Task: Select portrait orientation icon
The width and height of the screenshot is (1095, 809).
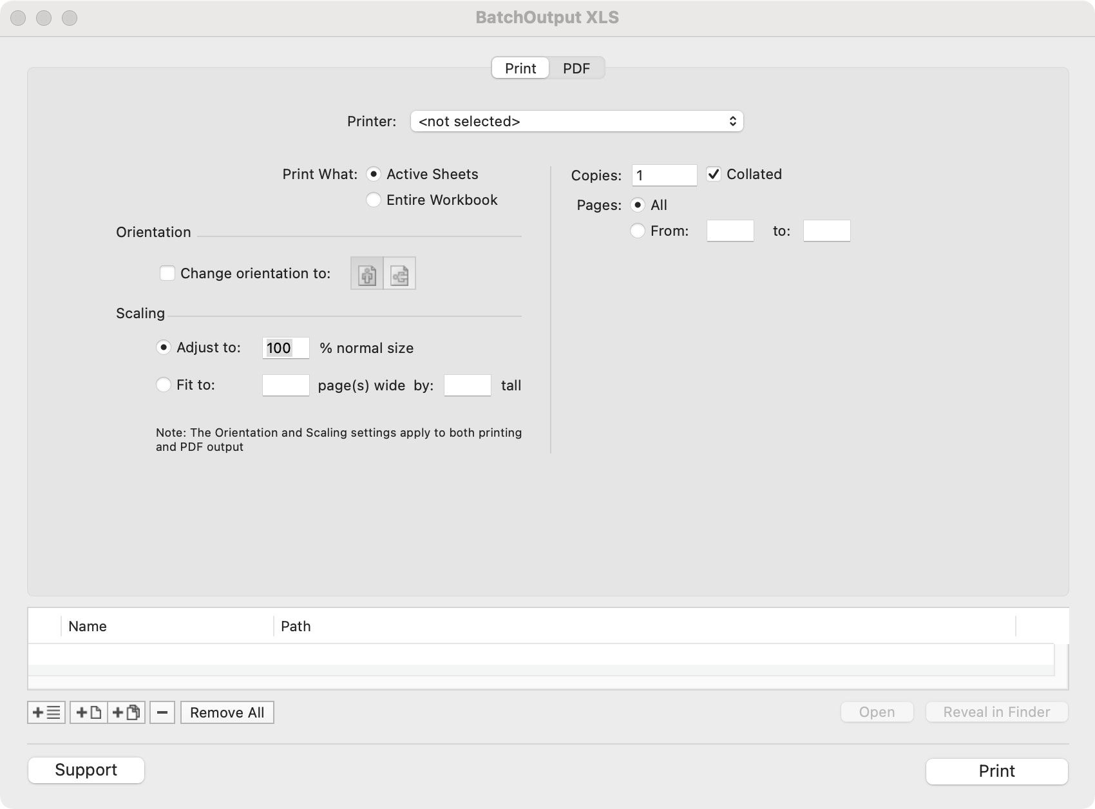Action: point(367,273)
